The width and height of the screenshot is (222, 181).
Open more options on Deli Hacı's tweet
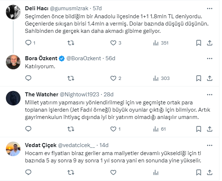(209, 8)
